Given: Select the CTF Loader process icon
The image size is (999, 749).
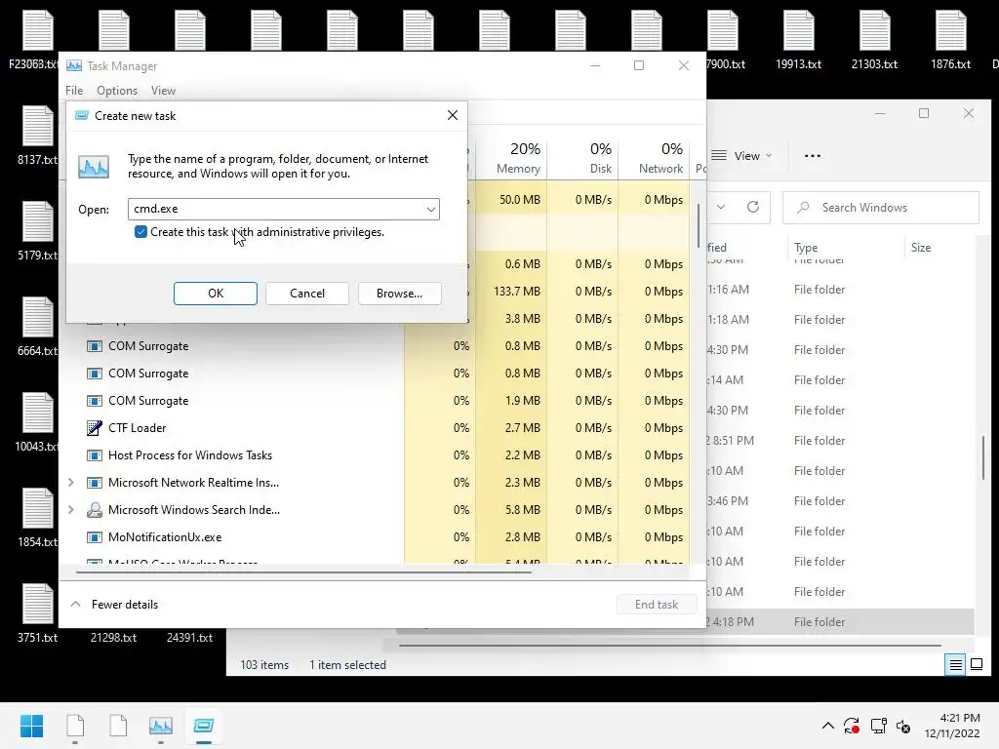Looking at the screenshot, I should pyautogui.click(x=95, y=428).
